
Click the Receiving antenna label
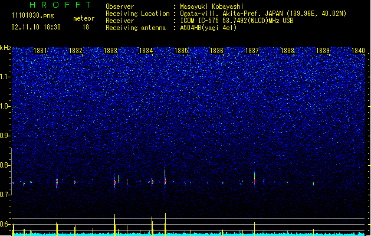click(136, 28)
